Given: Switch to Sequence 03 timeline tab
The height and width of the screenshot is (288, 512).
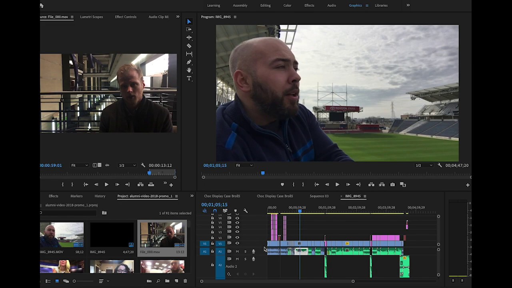Looking at the screenshot, I should pos(319,196).
